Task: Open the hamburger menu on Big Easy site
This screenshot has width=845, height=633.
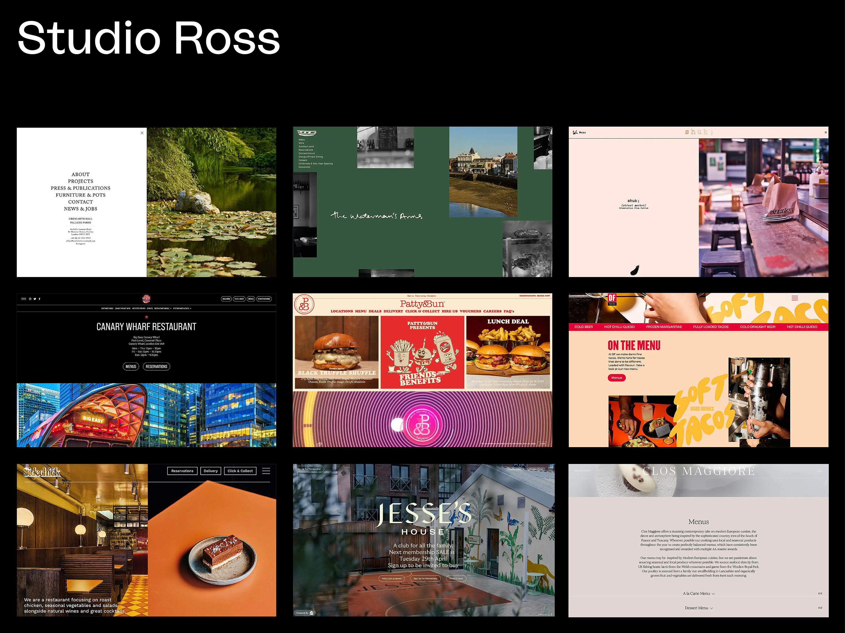Action: point(24,299)
